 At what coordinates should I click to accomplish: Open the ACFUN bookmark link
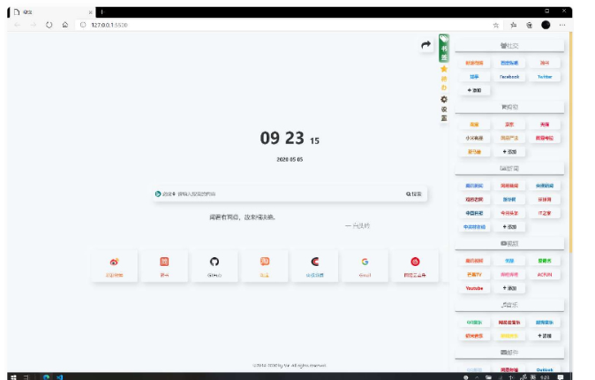(545, 274)
